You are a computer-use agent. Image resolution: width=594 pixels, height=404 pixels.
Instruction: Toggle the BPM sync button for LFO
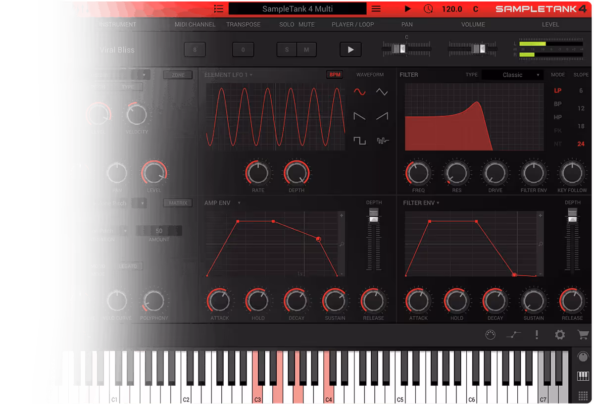click(335, 75)
